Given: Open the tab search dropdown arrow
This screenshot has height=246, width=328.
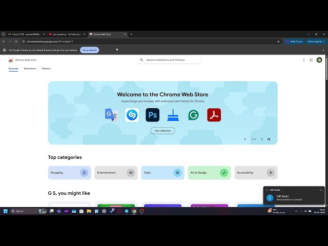Looking at the screenshot, I should point(4,34).
